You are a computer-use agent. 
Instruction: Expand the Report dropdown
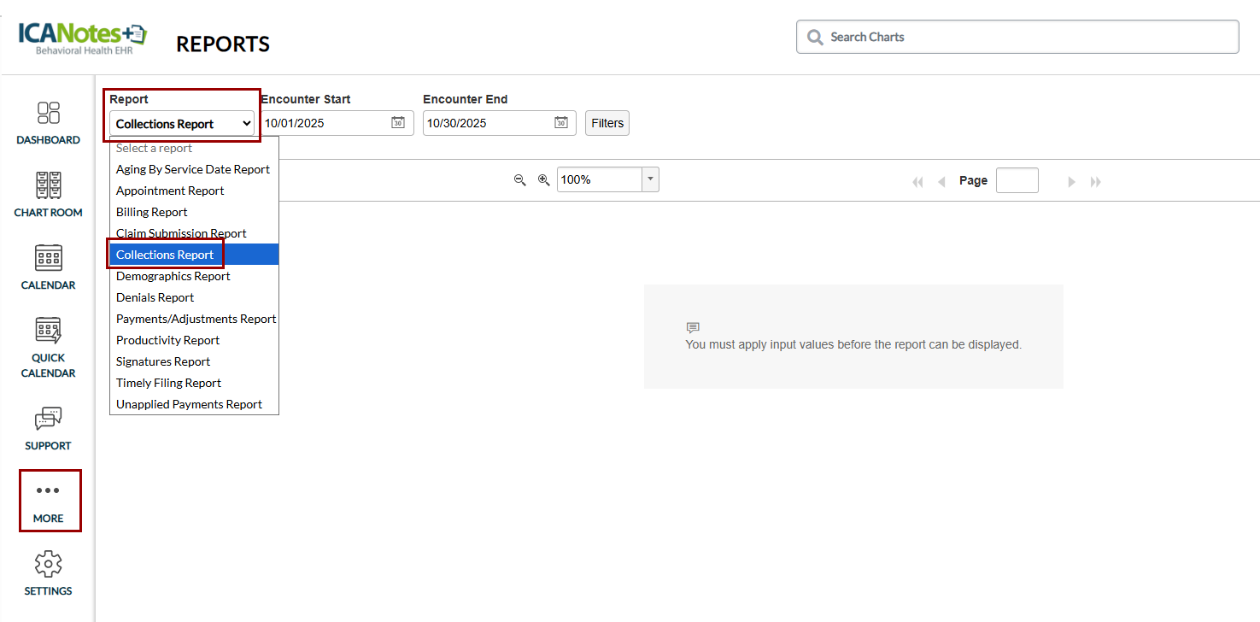point(181,124)
